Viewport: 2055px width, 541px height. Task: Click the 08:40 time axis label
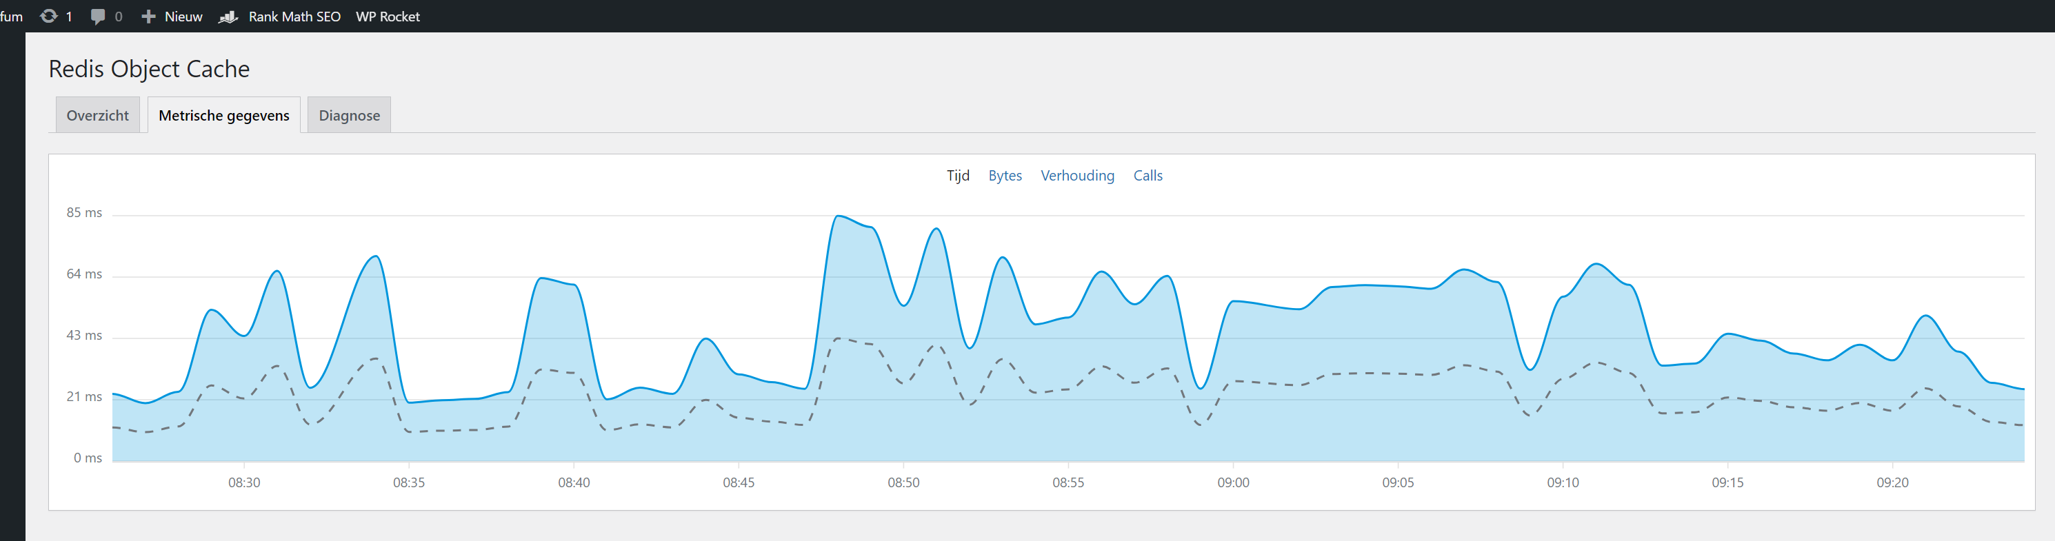coord(574,483)
